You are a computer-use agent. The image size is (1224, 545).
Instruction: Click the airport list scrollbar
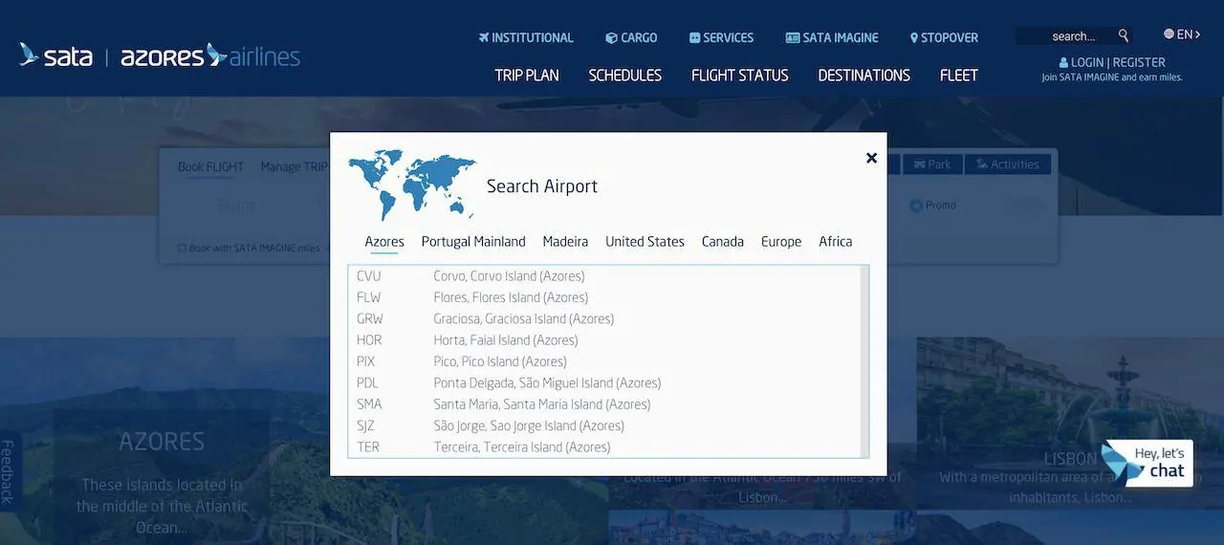864,361
